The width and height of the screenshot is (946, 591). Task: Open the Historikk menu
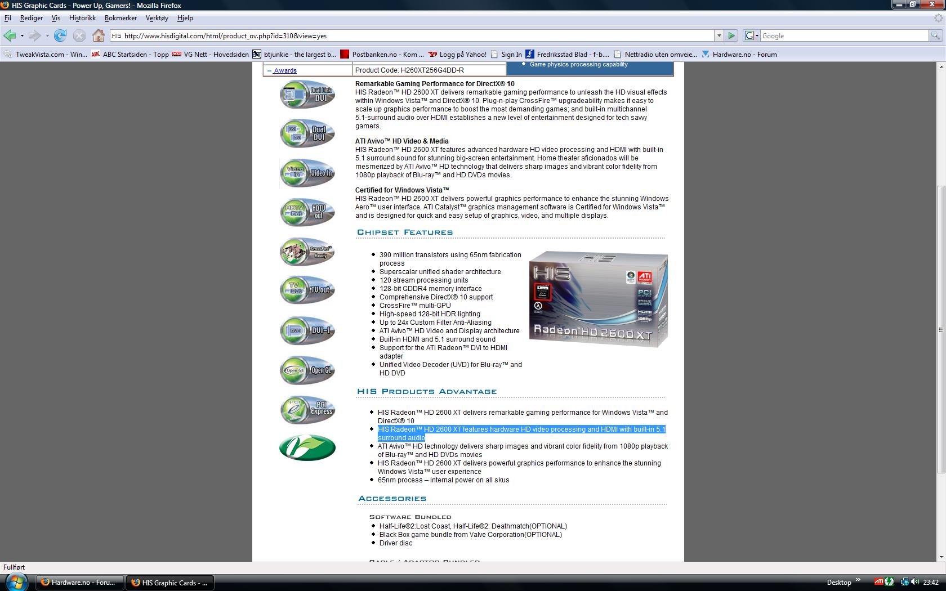(x=82, y=18)
